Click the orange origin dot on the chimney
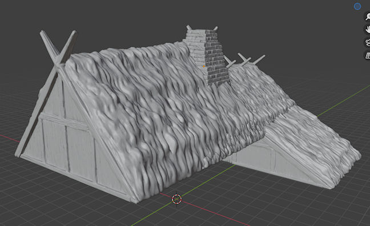This screenshot has width=370, height=226. click(x=204, y=66)
